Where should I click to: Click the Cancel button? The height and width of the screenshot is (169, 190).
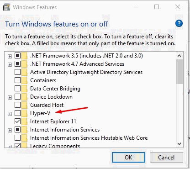coord(166,157)
